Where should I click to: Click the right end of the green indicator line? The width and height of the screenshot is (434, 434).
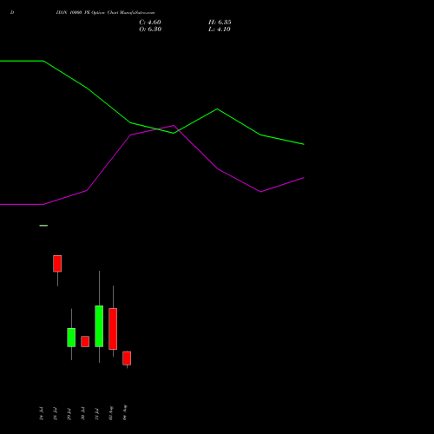pos(304,144)
